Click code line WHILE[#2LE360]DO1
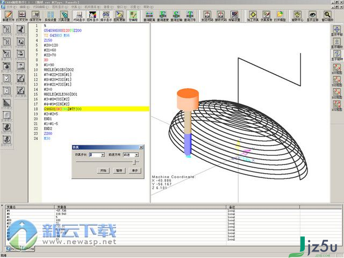 click(x=61, y=95)
